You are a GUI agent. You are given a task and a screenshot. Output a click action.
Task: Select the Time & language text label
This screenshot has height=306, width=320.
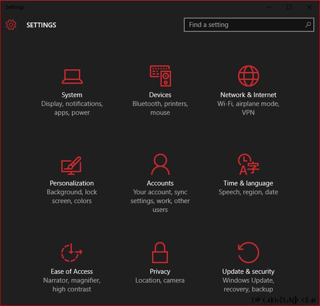click(x=248, y=183)
